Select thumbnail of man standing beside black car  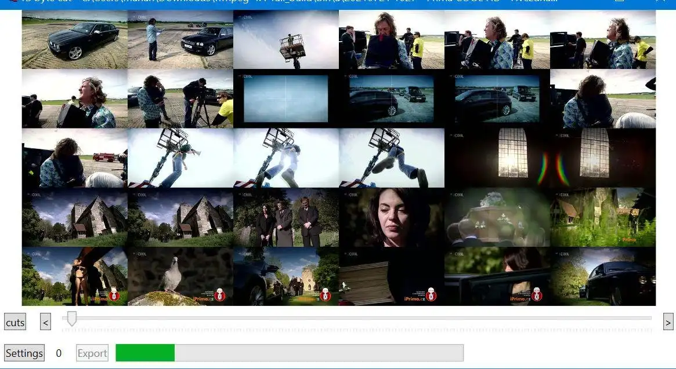[x=180, y=39]
